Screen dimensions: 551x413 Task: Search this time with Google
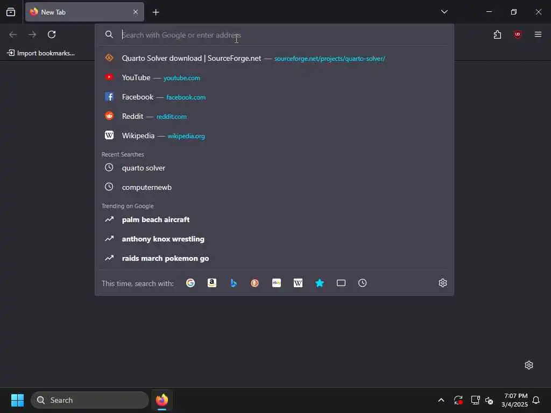(190, 283)
